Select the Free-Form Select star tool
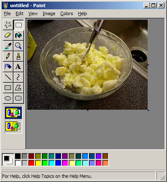Viewport: 167px width, 182px height. (8, 25)
